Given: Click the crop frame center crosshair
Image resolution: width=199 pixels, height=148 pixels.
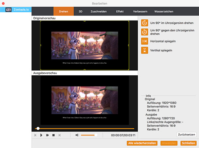Looking at the screenshot, I should 85,45.
